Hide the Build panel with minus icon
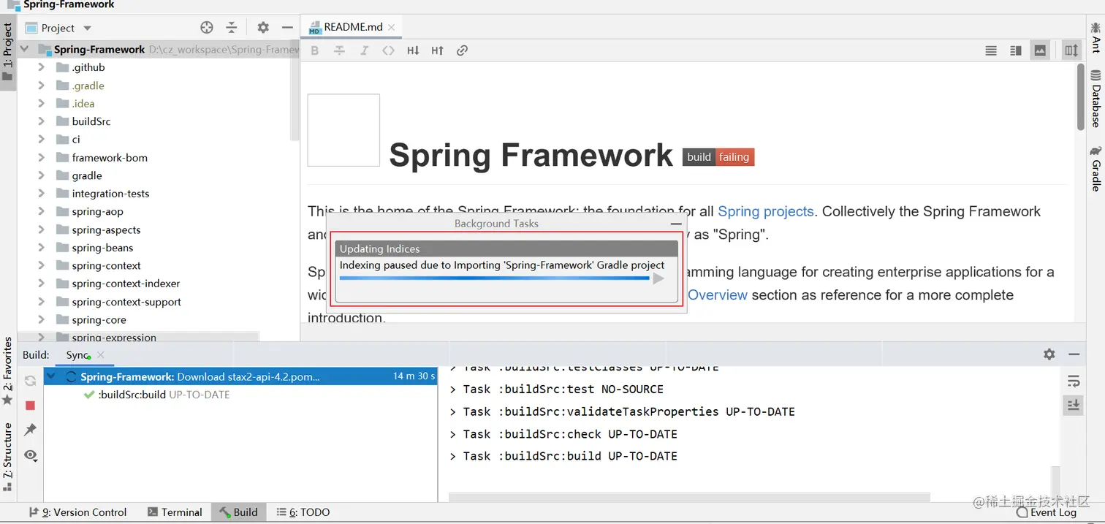The height and width of the screenshot is (524, 1105). coord(1074,354)
